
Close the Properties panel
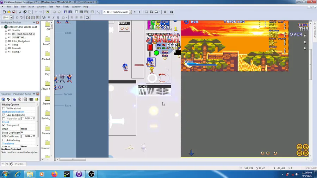click(x=37, y=94)
